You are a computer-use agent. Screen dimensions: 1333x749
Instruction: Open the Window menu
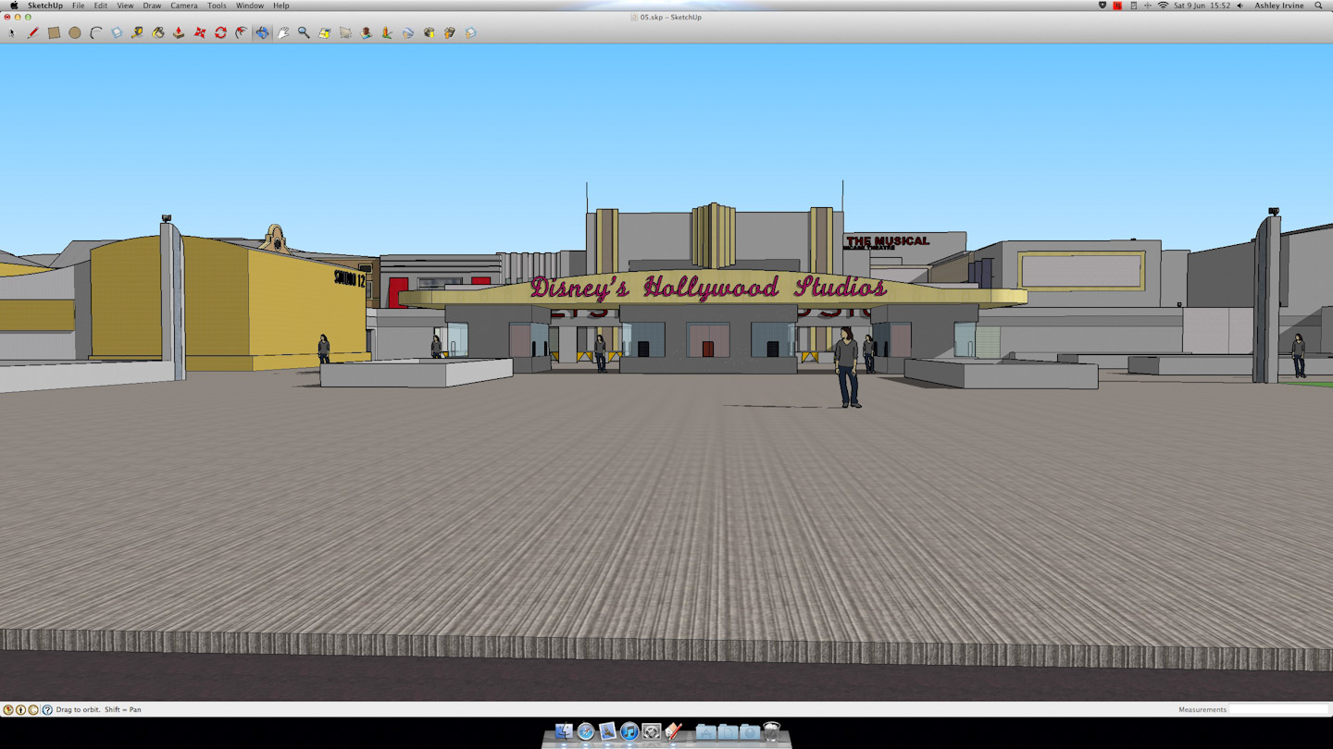[249, 6]
